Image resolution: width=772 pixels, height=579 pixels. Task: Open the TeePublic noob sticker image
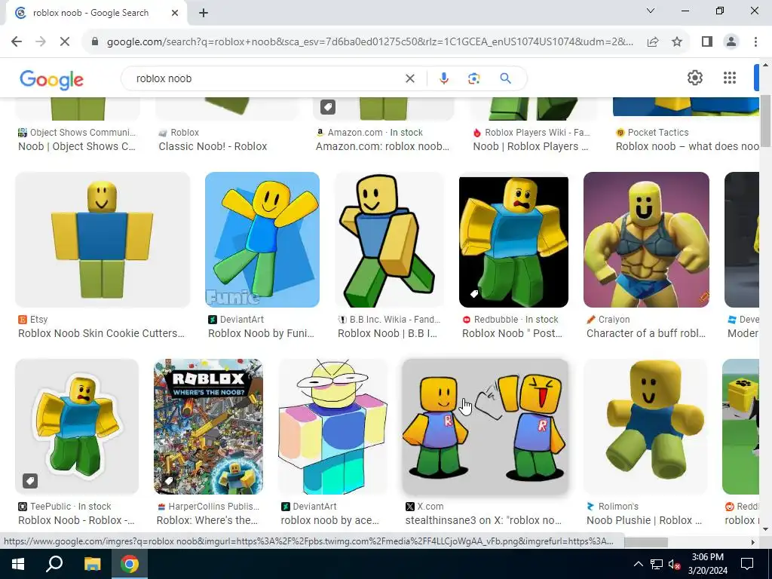(x=77, y=427)
